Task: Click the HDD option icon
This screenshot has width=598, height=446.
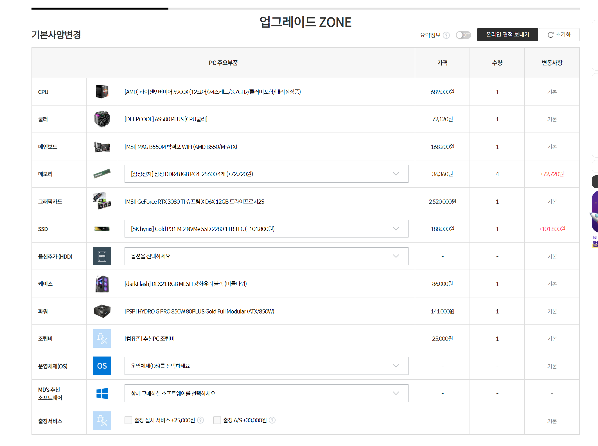Action: tap(102, 256)
